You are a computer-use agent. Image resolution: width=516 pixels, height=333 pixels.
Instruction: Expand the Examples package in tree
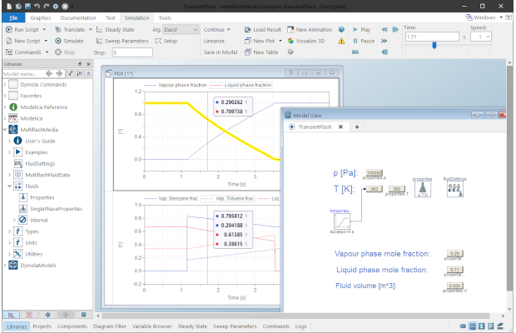point(11,152)
